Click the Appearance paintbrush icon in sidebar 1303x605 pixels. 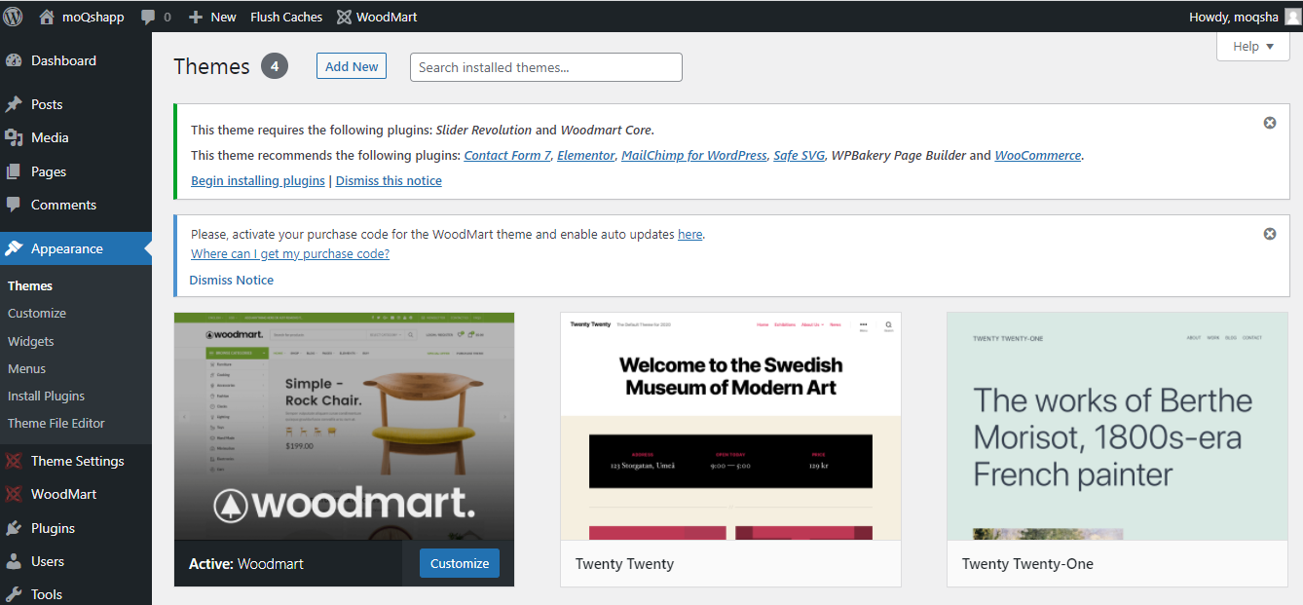click(14, 248)
